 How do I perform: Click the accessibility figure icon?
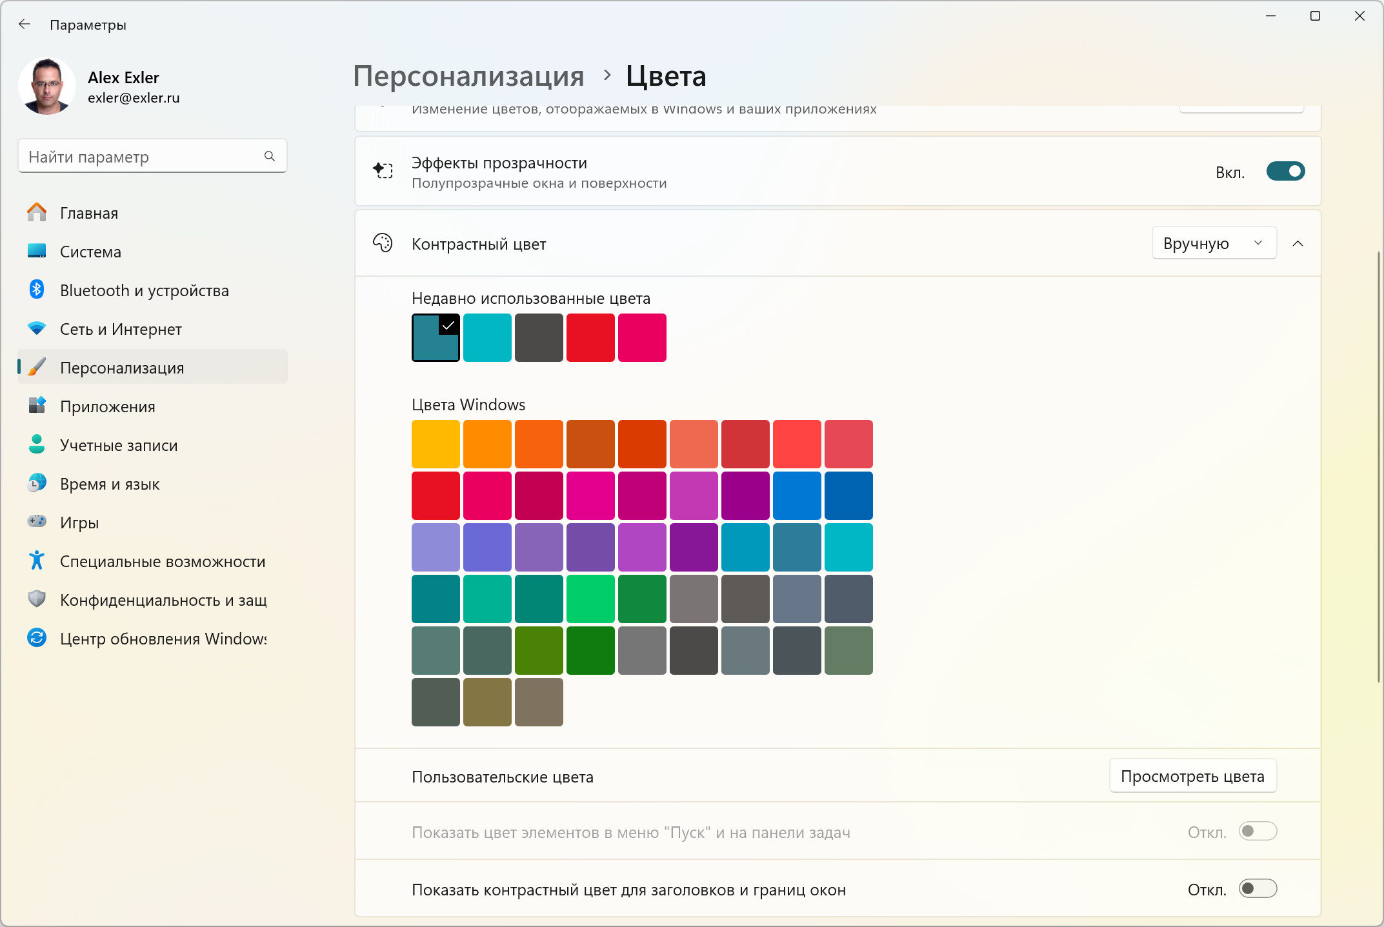37,561
